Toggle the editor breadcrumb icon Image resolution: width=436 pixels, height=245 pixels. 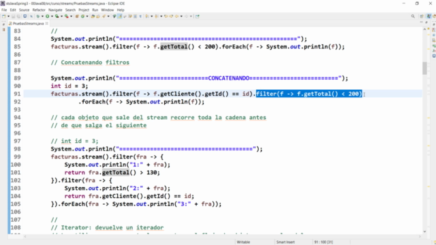coord(114,16)
